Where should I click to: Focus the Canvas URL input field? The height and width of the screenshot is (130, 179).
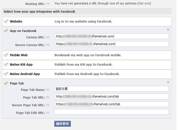pyautogui.click(x=111, y=36)
